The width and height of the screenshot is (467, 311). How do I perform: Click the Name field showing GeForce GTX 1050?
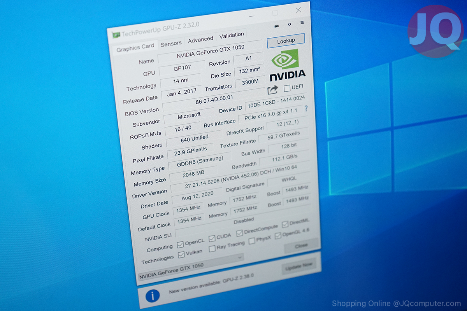210,51
